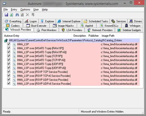This screenshot has width=146, height=116.
Task: Uncheck HMA_LSP over [MSAFD Tcpip [UDP/IPv6]] checkbox
Action: tap(9, 68)
